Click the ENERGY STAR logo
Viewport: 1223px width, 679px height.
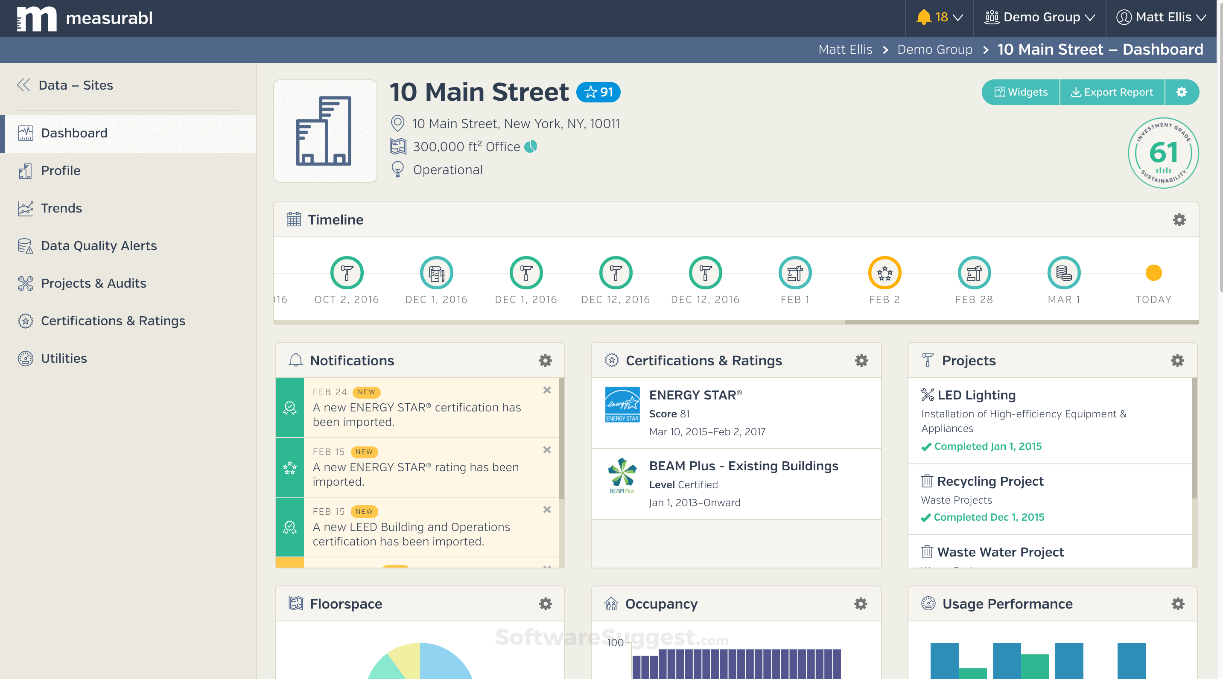[x=622, y=404]
